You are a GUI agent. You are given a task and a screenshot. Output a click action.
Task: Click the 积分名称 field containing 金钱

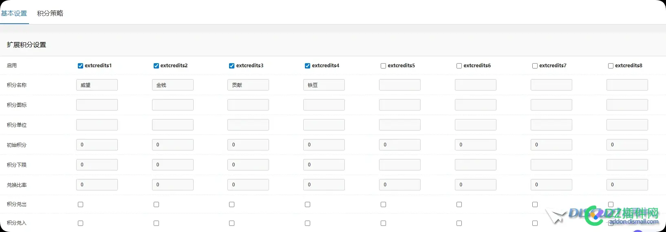coord(173,85)
